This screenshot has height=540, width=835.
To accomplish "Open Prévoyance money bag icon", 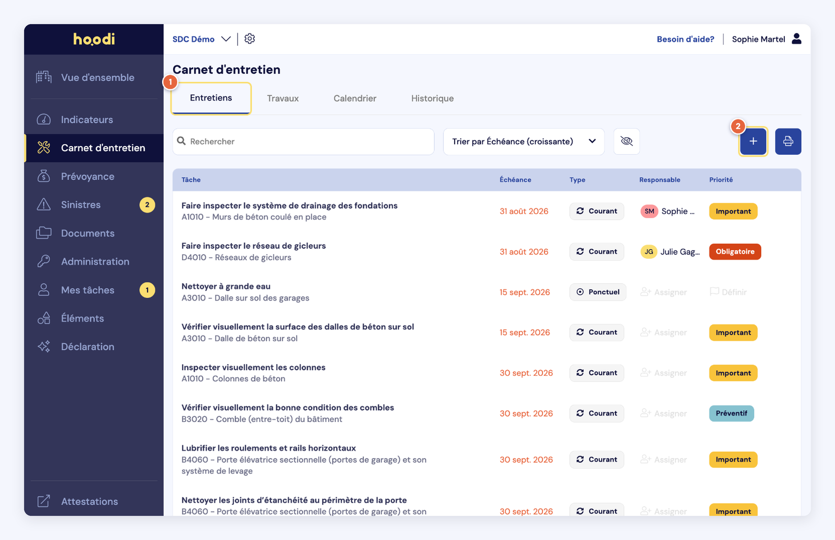I will click(44, 176).
